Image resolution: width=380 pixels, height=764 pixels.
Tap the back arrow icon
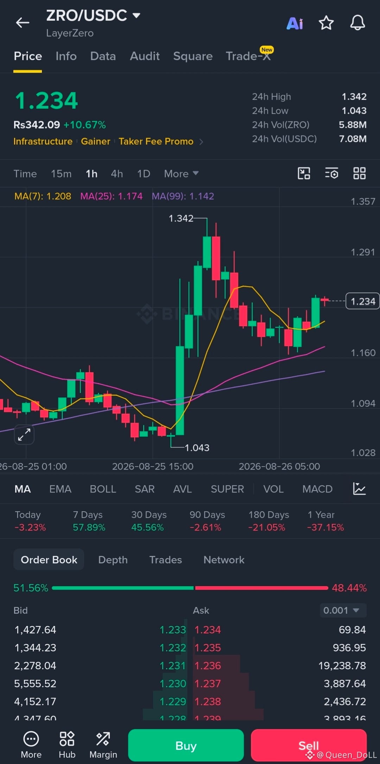point(23,23)
